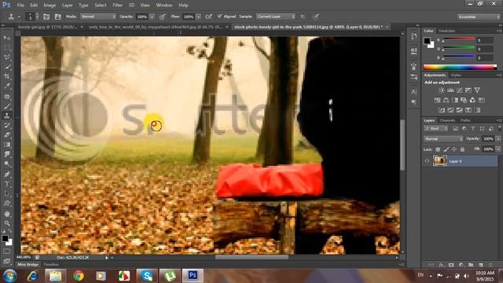Viewport: 503px width, 283px height.
Task: Add a Hue/Saturation adjustment
Action: pos(437,100)
